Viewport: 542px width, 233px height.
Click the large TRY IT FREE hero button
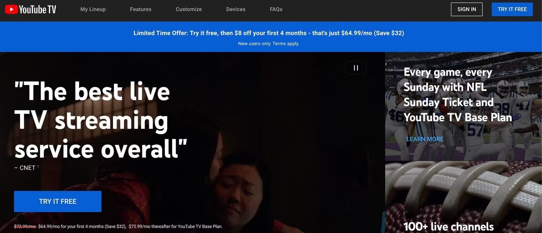pos(58,202)
